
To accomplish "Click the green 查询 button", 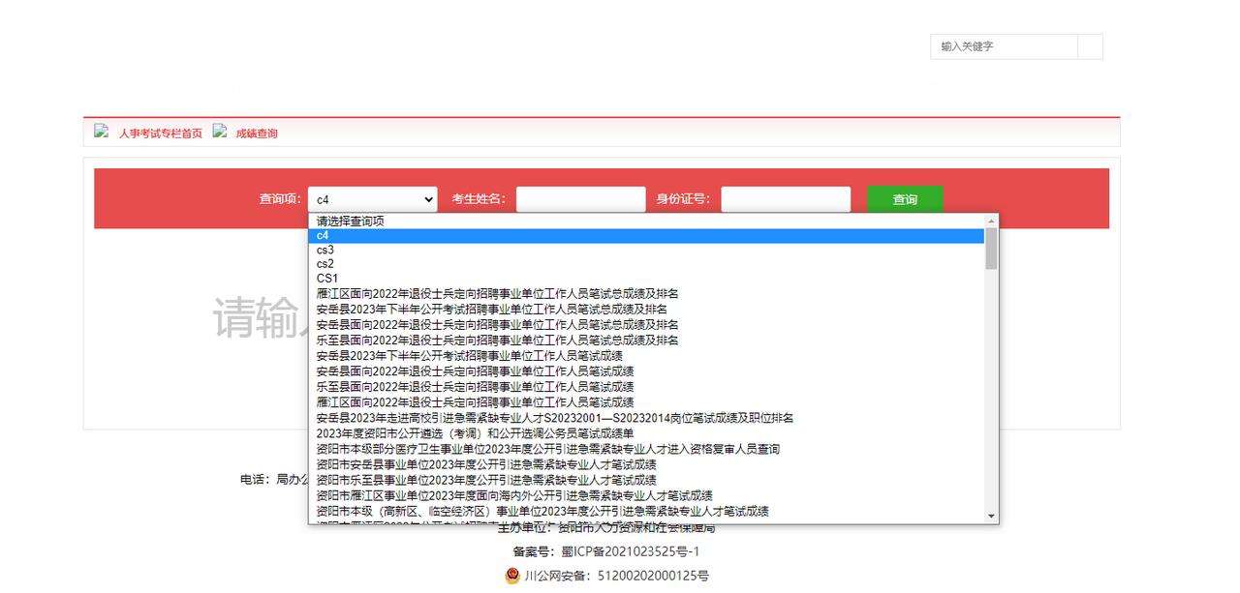I will click(x=905, y=199).
